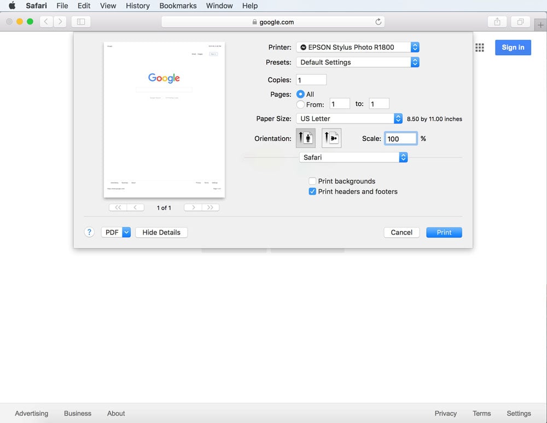Reload the page with the refresh icon
Screen dimensions: 547x423
[x=378, y=22]
